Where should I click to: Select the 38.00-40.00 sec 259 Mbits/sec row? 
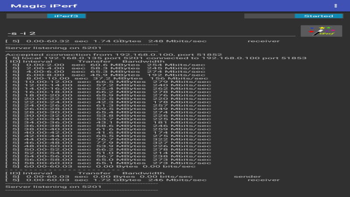click(108, 129)
